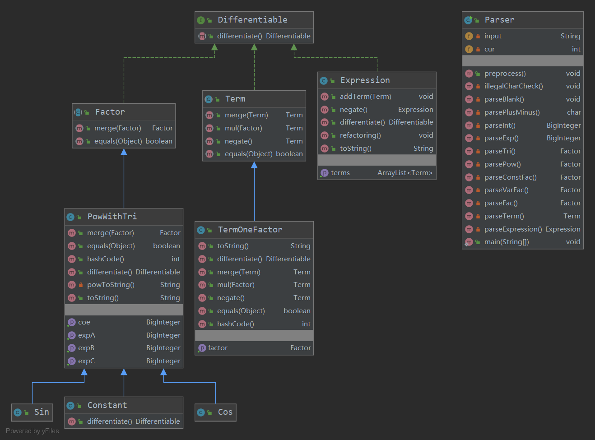Select the TermOneFactor class header

pos(254,230)
